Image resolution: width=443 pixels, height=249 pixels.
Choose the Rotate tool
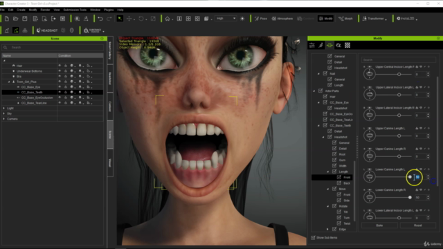(141, 19)
